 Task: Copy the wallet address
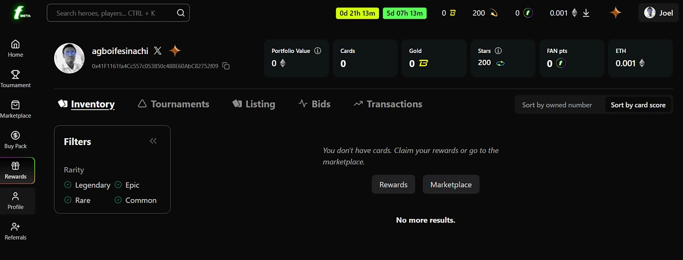(x=226, y=66)
